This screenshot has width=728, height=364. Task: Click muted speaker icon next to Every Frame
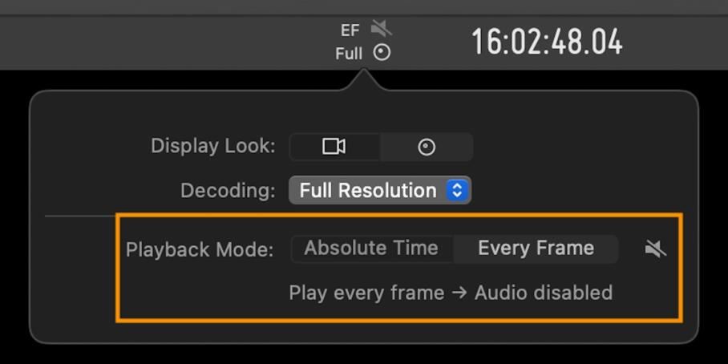tap(656, 249)
